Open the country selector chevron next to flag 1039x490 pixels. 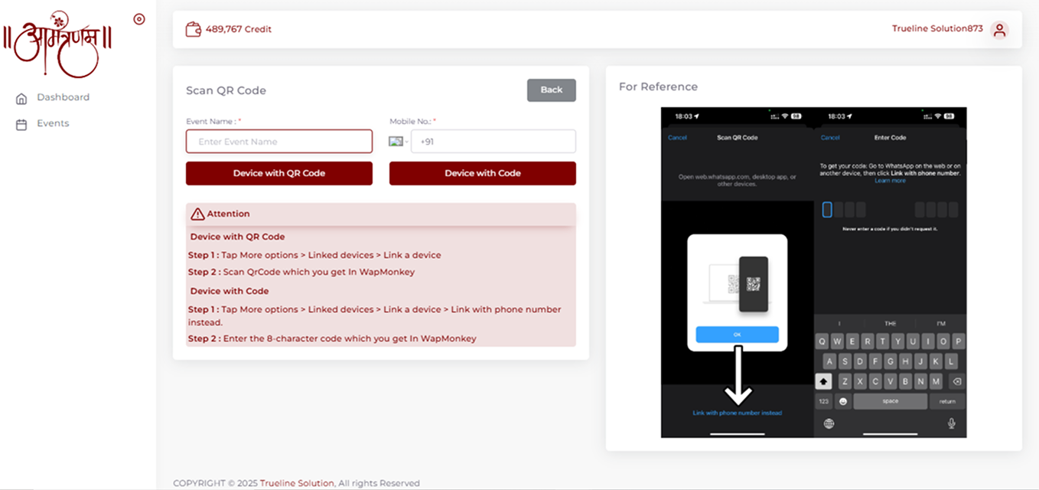coord(408,141)
